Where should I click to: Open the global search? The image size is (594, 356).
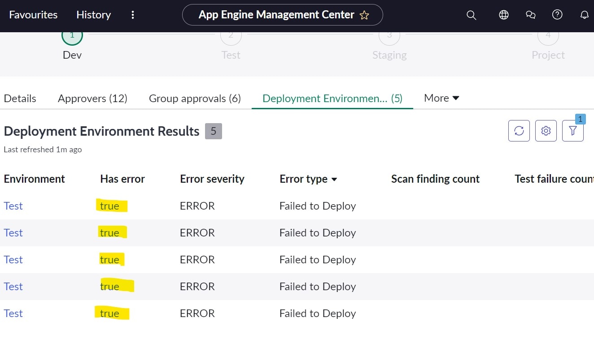coord(471,15)
